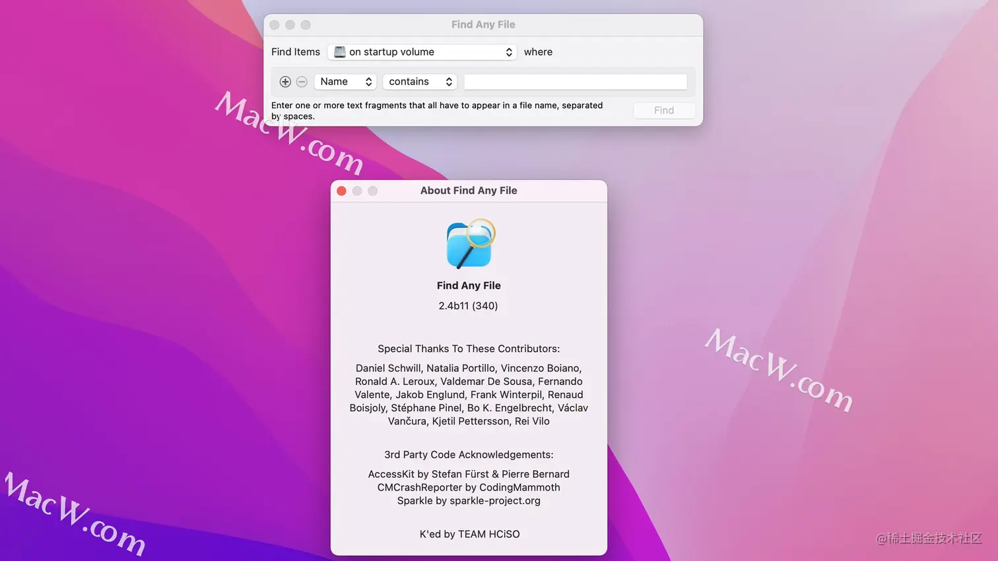Add a search criterion with plus icon

pyautogui.click(x=285, y=82)
